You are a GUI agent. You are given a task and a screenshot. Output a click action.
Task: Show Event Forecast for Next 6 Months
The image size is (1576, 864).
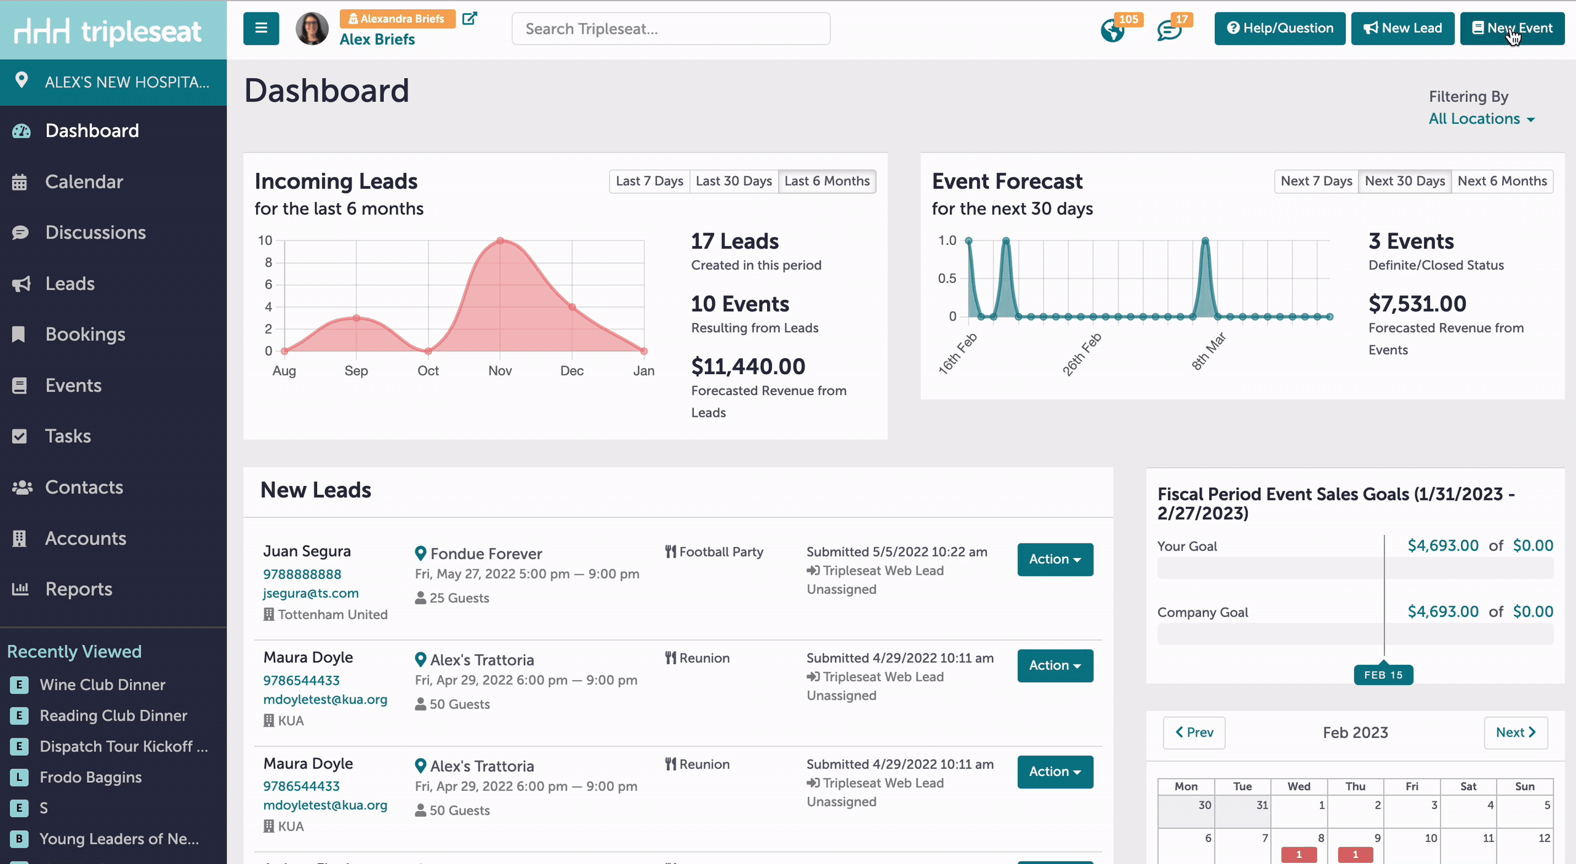(1502, 181)
